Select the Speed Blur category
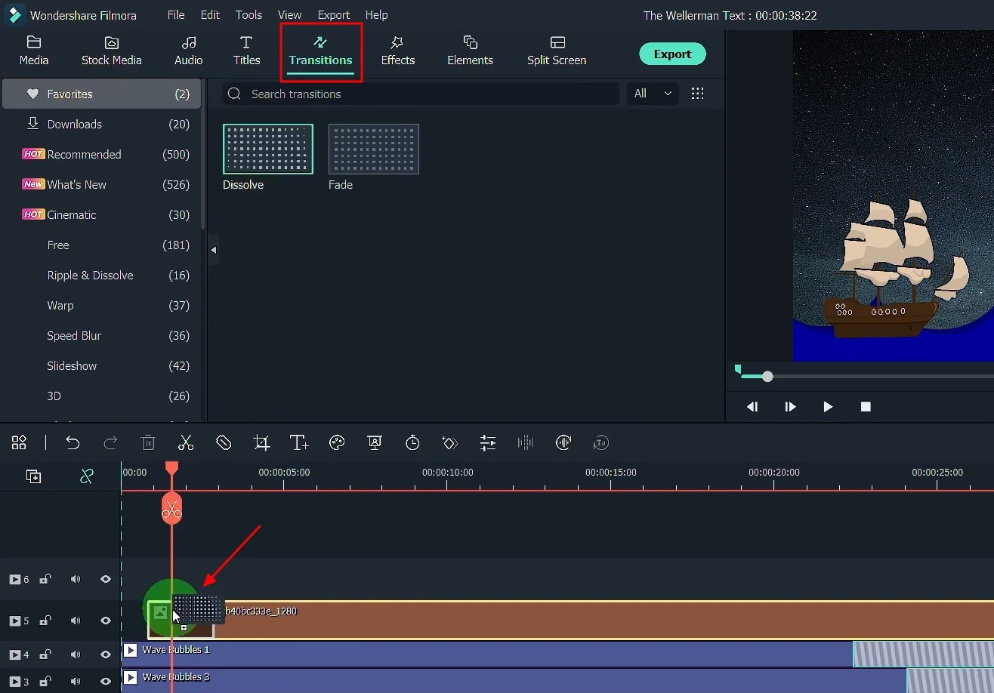The image size is (994, 693). tap(101, 335)
